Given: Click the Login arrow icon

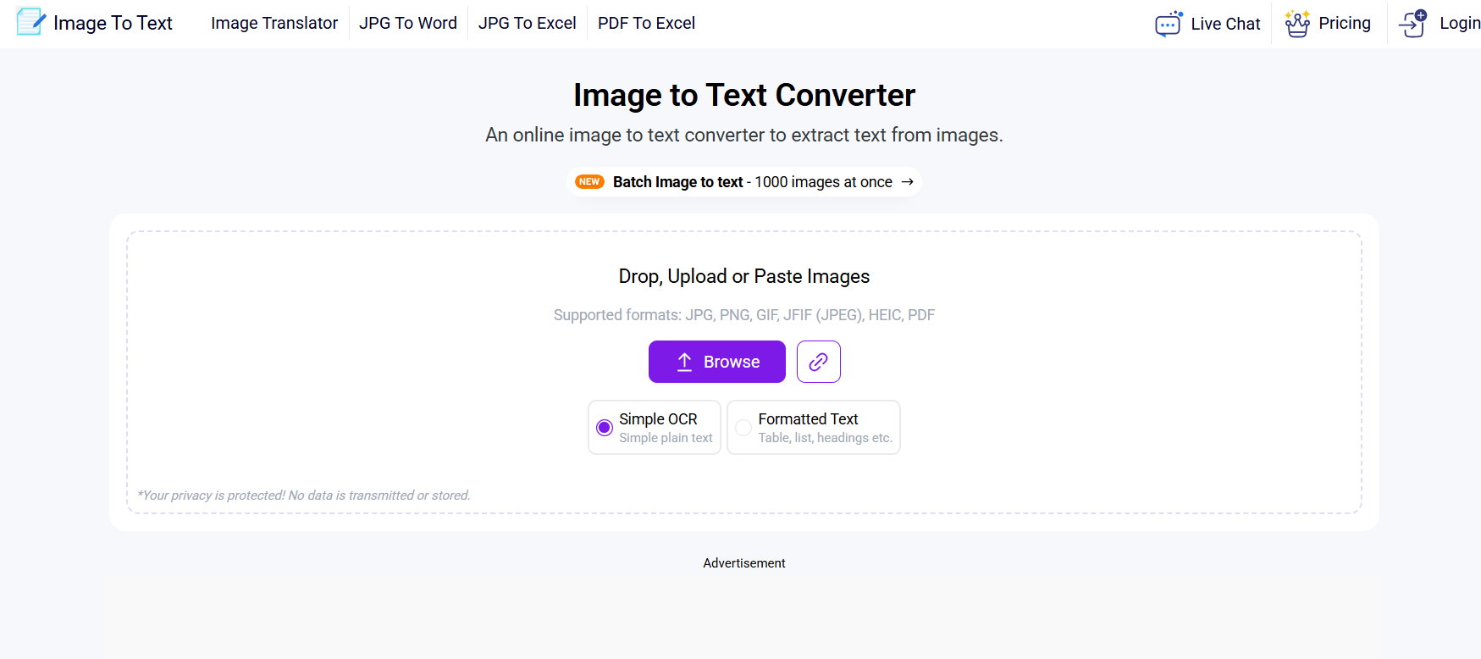Looking at the screenshot, I should click(x=1413, y=24).
